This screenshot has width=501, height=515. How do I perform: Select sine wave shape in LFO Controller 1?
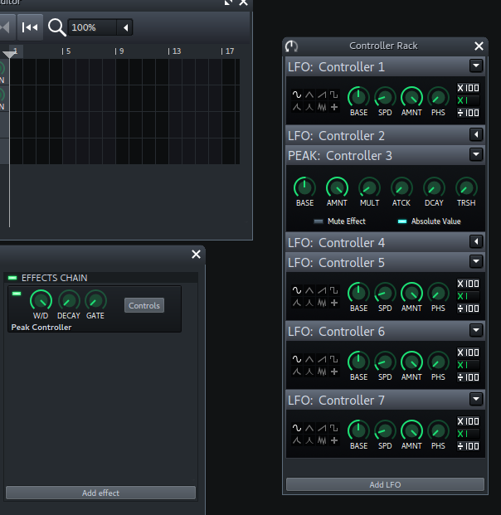tap(297, 95)
